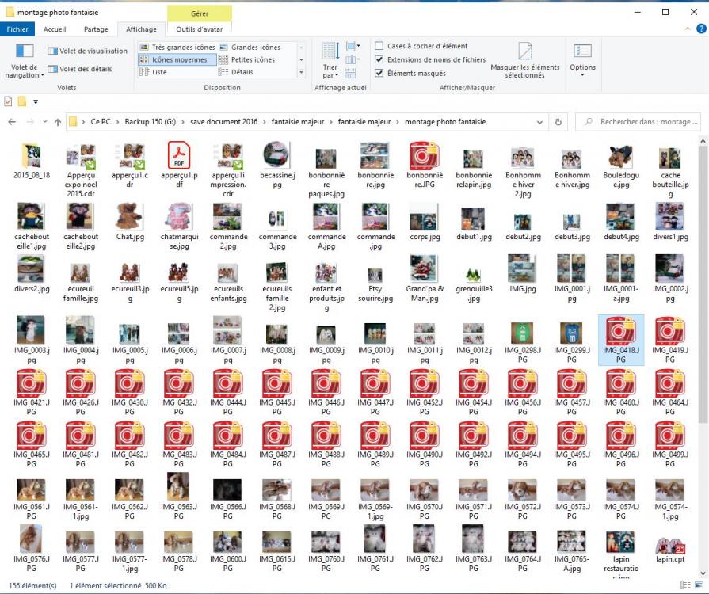Open recent locations dropdown arrow
709x594 pixels.
pyautogui.click(x=45, y=122)
